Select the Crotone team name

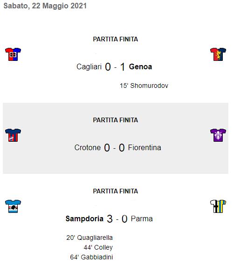click(88, 148)
